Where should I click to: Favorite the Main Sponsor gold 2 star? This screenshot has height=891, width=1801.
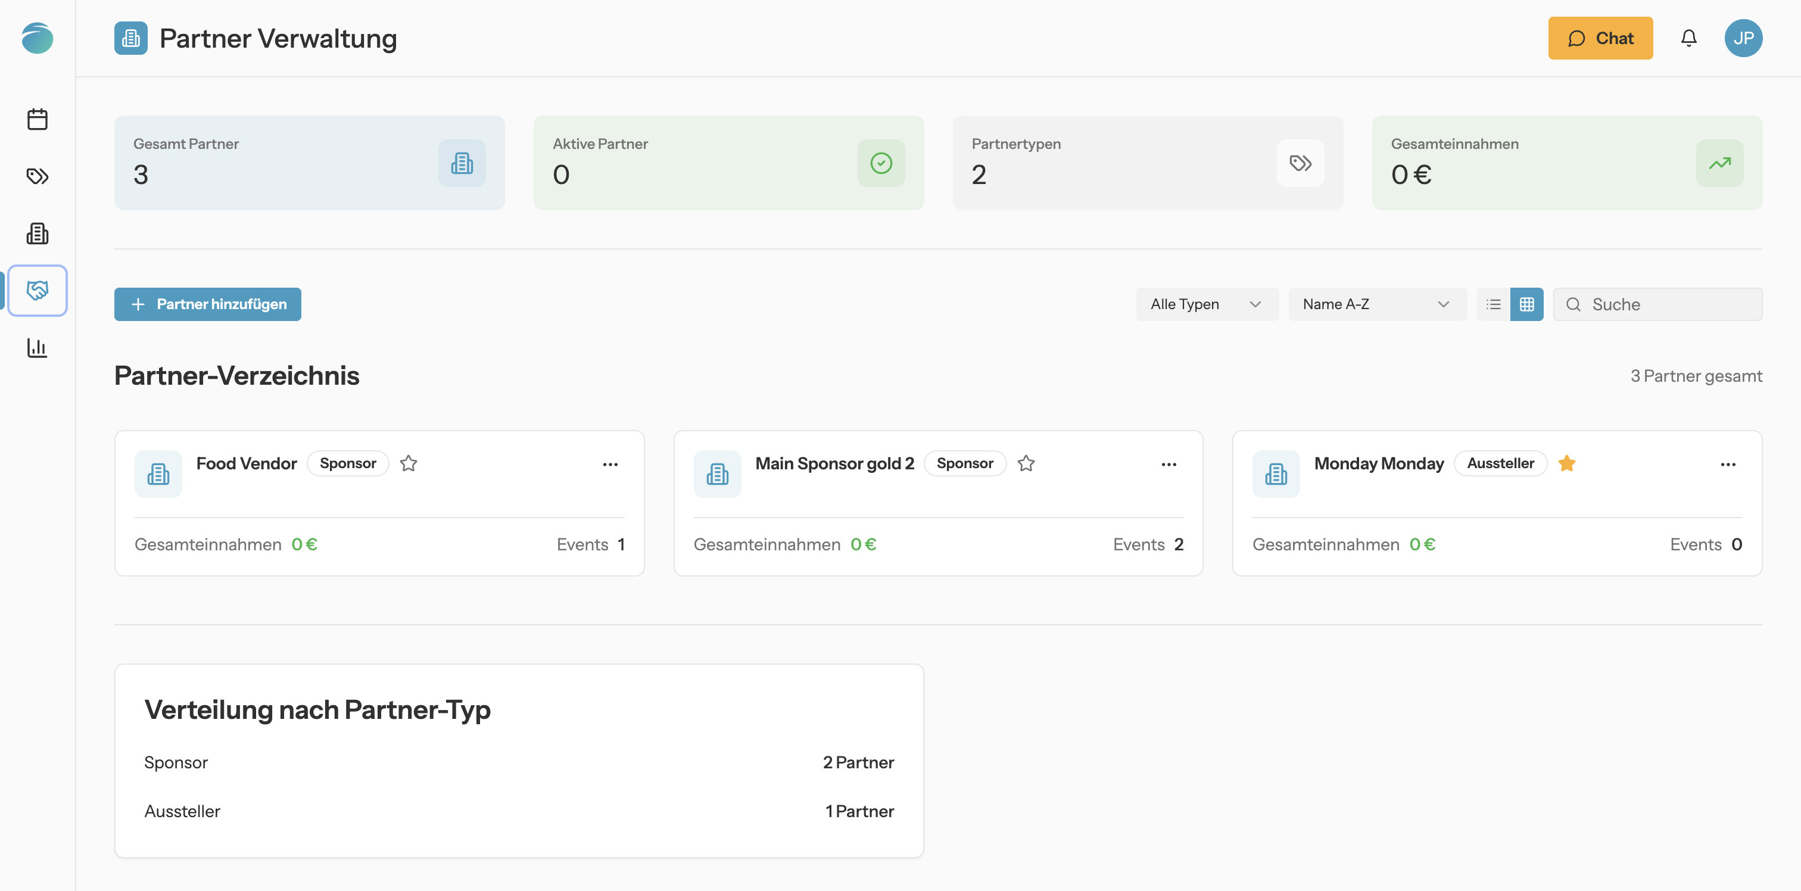(x=1026, y=463)
